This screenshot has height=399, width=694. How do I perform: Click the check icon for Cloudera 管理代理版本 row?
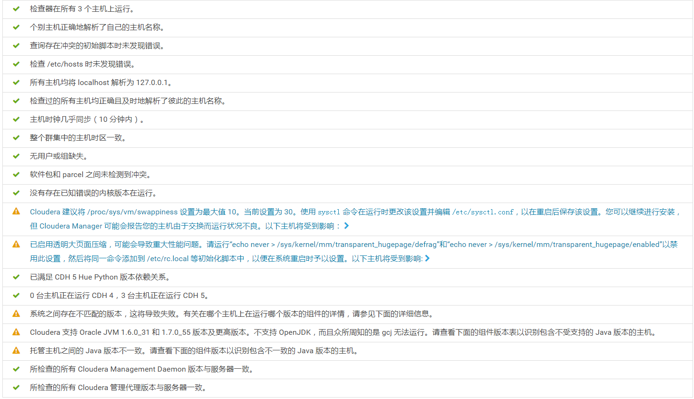16,387
